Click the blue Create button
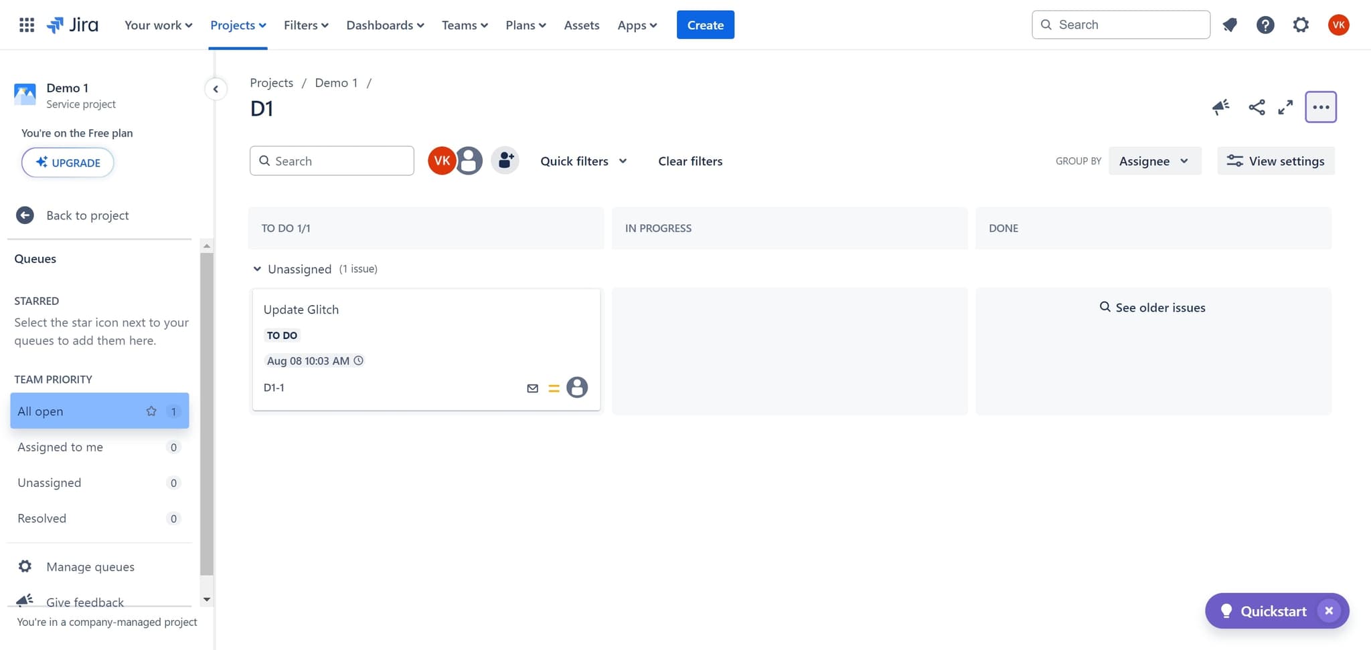Image resolution: width=1371 pixels, height=650 pixels. click(705, 25)
